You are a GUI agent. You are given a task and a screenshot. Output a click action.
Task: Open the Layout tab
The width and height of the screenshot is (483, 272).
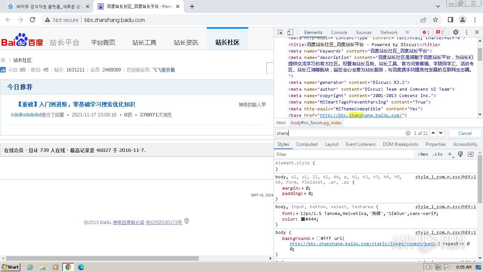[332, 144]
